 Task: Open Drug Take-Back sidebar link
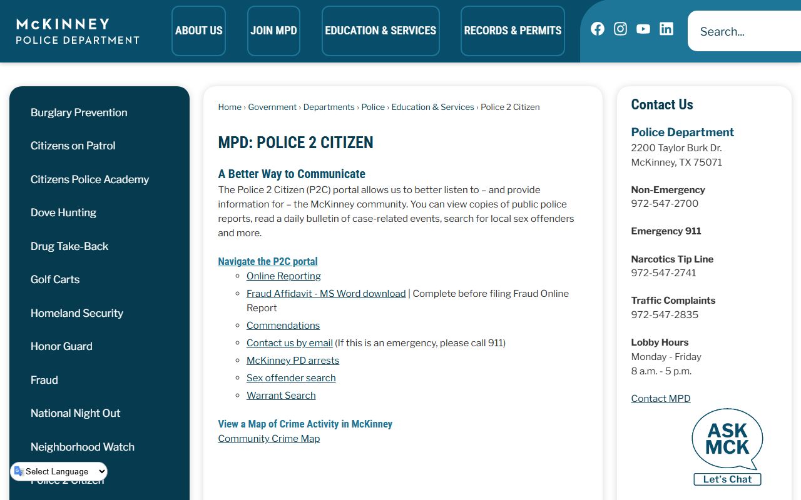point(69,246)
